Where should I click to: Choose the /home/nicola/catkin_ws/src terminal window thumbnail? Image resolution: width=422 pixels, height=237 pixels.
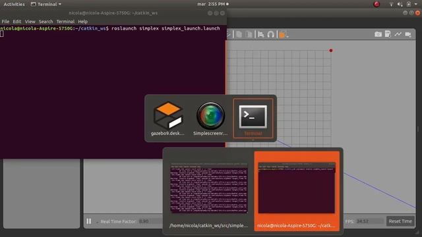tap(208, 191)
